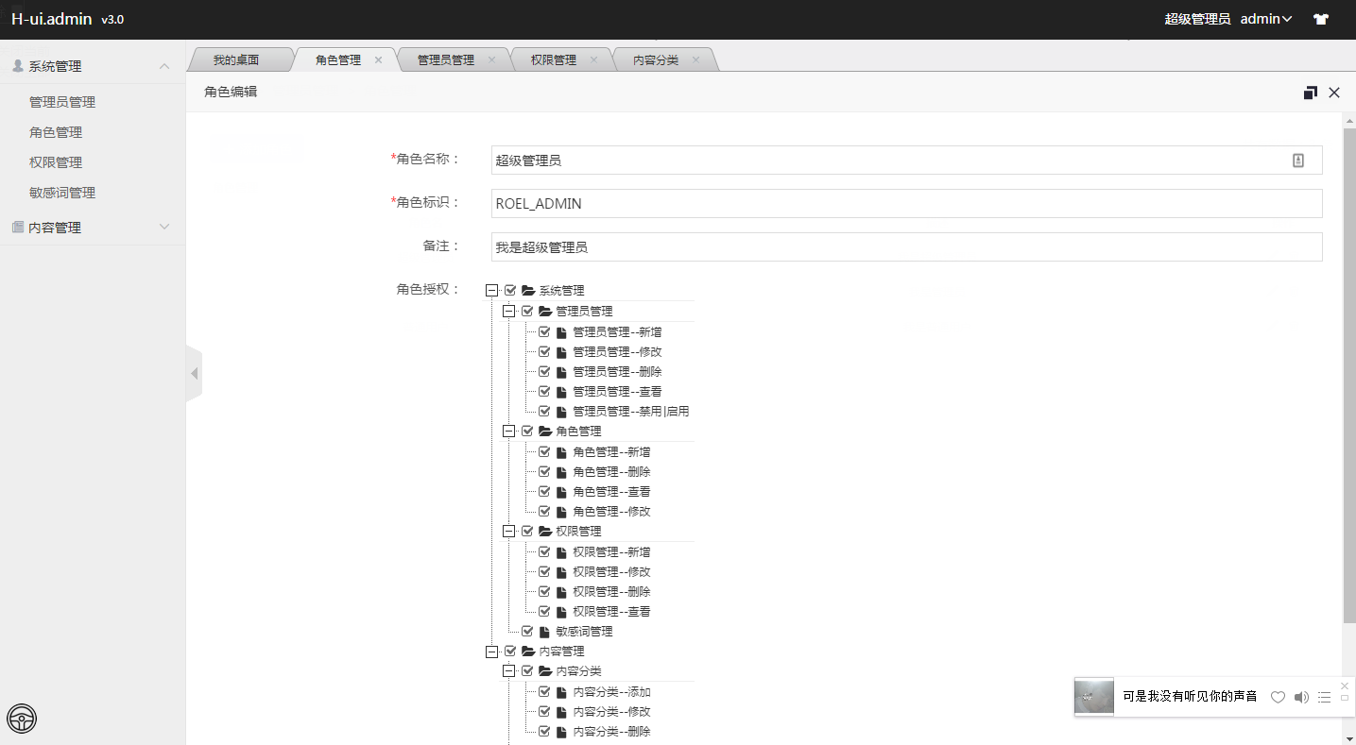The height and width of the screenshot is (745, 1356).
Task: Open 权限管理 from the sidebar
Action: point(56,162)
